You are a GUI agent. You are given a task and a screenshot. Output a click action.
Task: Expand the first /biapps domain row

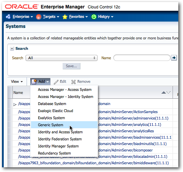pyautogui.click(x=15, y=104)
